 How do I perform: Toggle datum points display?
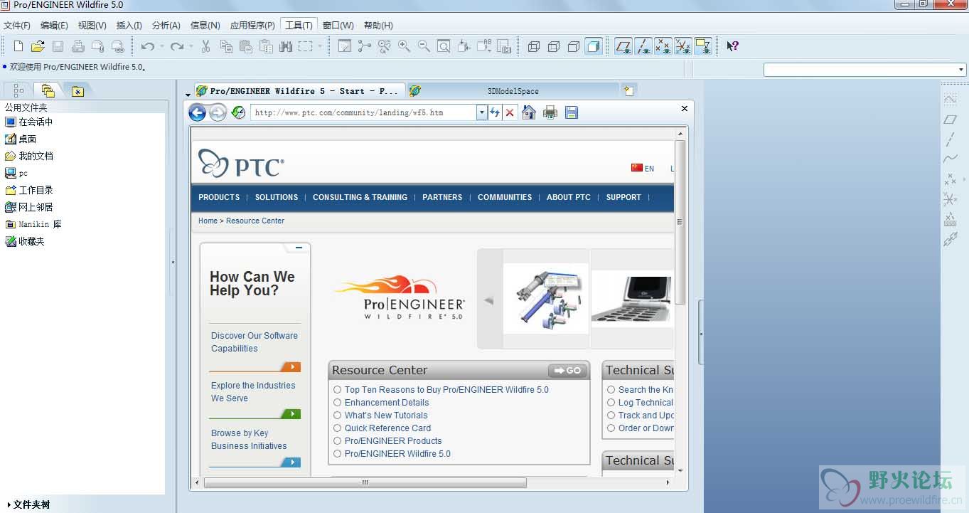click(x=663, y=46)
